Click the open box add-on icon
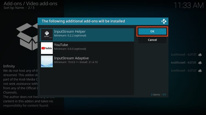The image size is (206, 115). (27, 37)
